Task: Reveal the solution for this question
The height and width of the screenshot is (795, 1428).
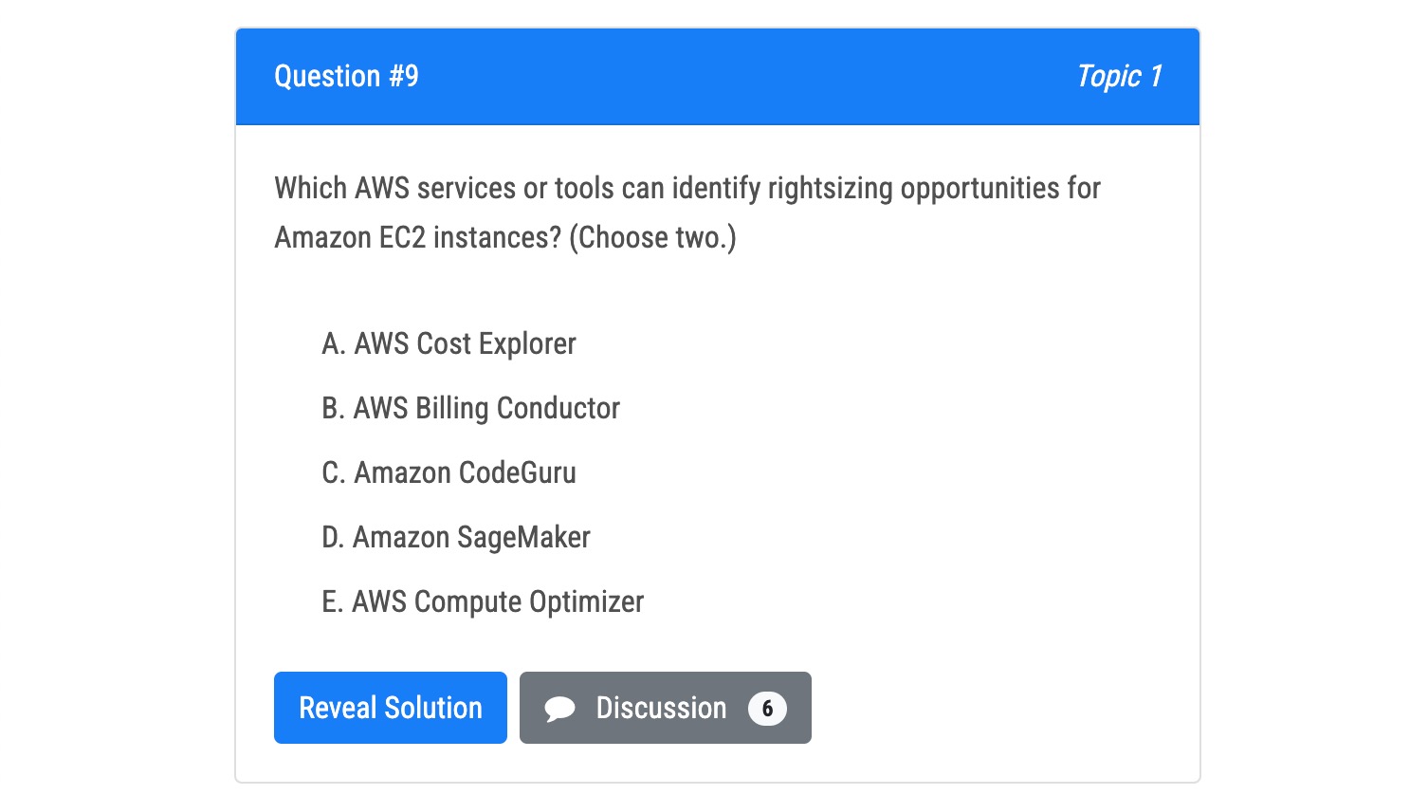Action: click(391, 708)
